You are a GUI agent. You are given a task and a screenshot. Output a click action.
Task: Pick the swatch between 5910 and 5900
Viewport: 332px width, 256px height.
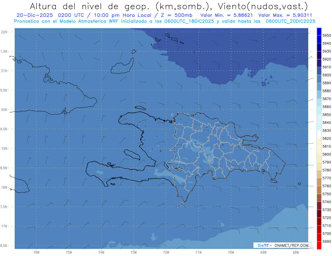[x=319, y=71]
